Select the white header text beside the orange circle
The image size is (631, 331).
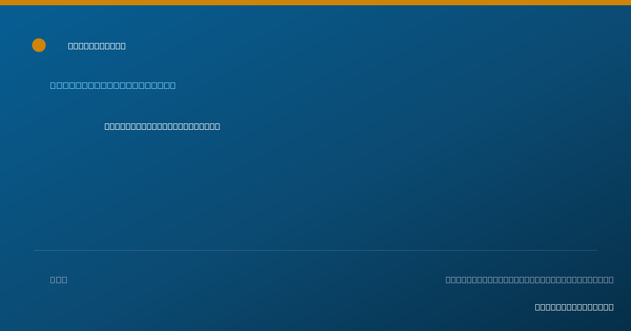pyautogui.click(x=97, y=46)
